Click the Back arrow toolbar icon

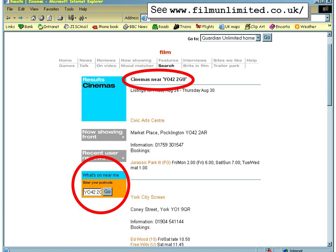[x=8, y=18]
